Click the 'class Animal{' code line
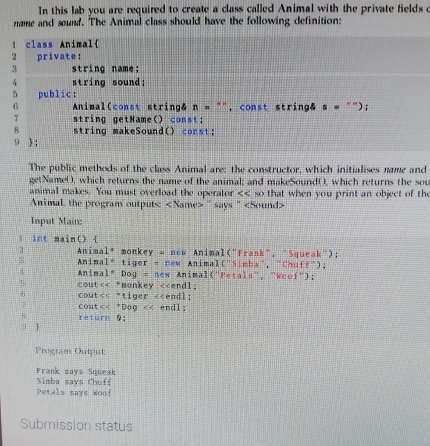This screenshot has height=446, width=430. pos(62,44)
